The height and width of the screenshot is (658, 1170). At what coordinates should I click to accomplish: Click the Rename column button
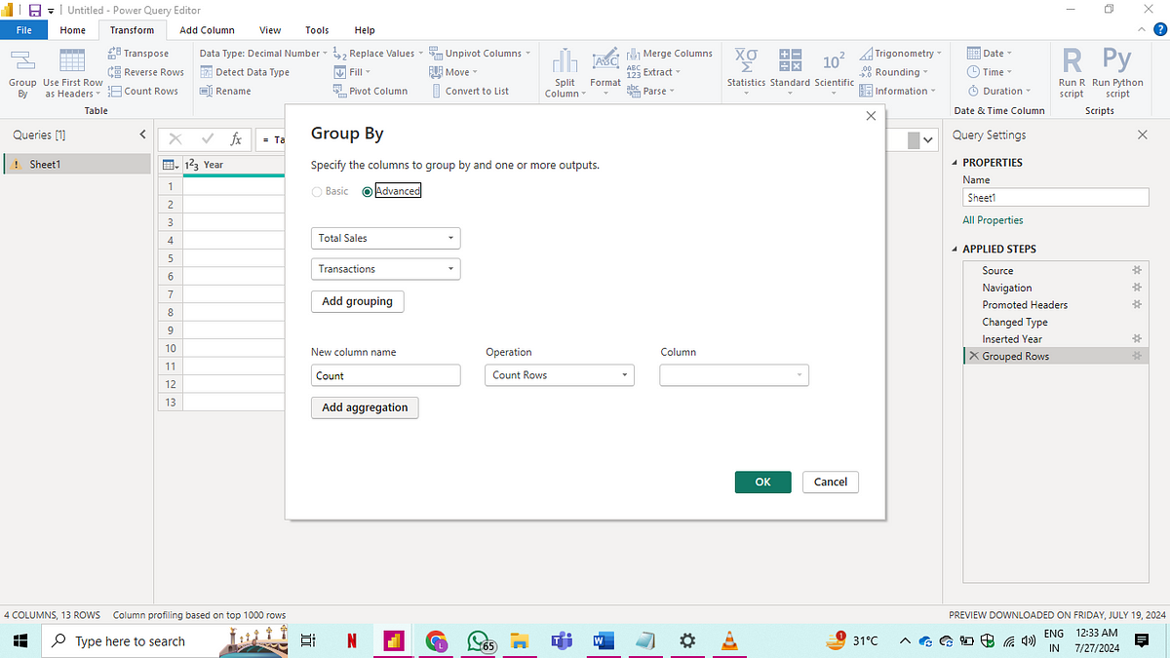click(x=225, y=91)
